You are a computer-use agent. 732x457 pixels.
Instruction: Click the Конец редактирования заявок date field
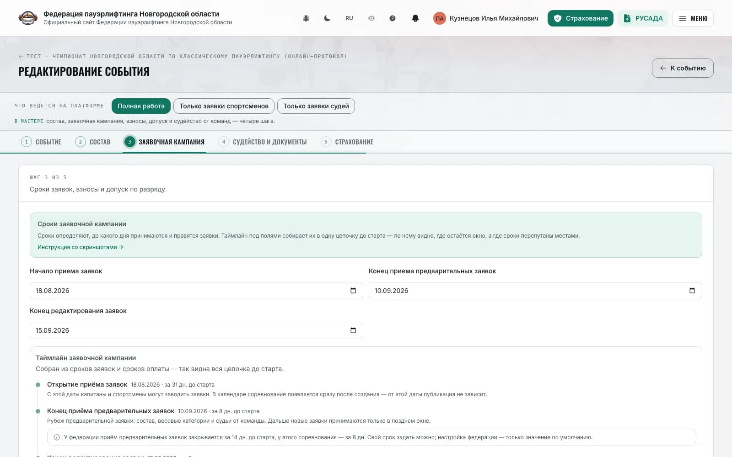coord(196,330)
